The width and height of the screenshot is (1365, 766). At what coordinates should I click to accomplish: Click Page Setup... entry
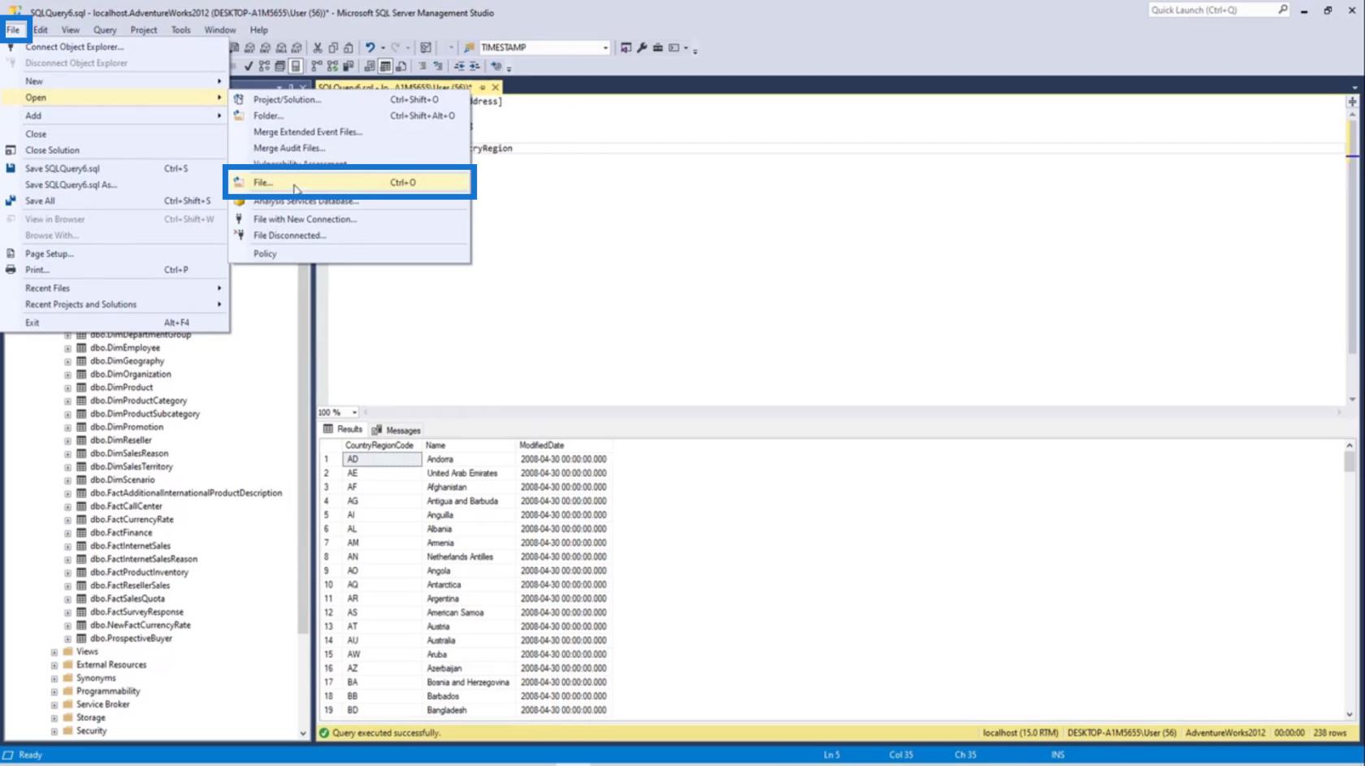point(115,254)
